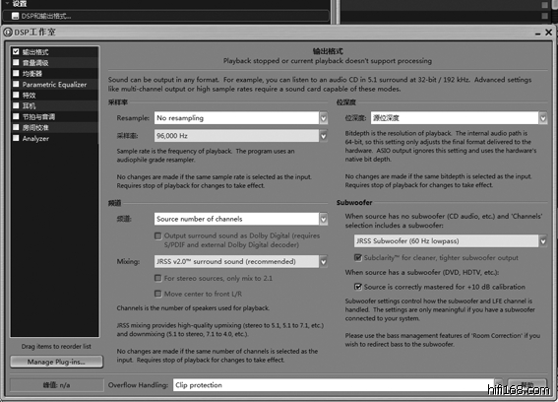
Task: Open the Mixing dropdown with JRSS v2.0 surround
Action: 241,261
